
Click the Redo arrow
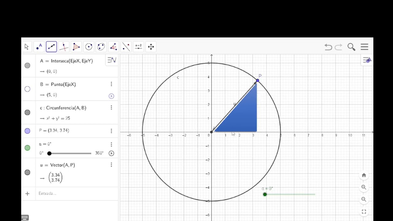[x=339, y=47]
